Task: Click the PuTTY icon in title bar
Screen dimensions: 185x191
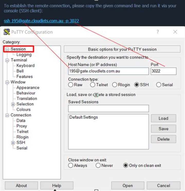Action: point(6,32)
